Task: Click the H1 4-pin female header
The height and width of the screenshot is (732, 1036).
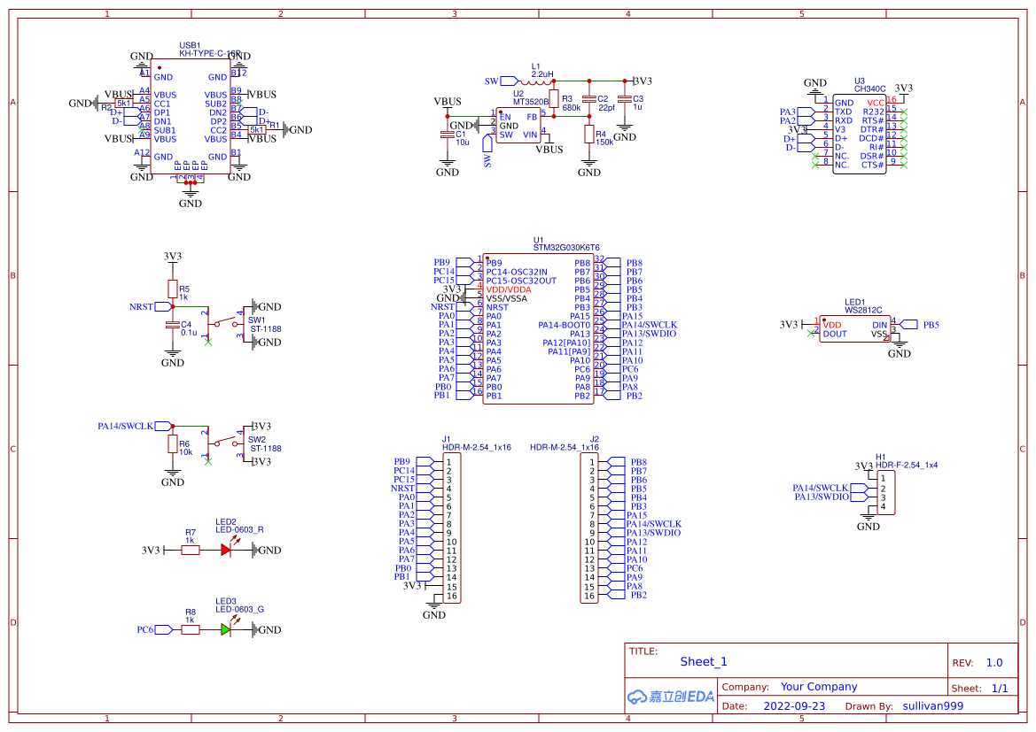Action: (883, 493)
